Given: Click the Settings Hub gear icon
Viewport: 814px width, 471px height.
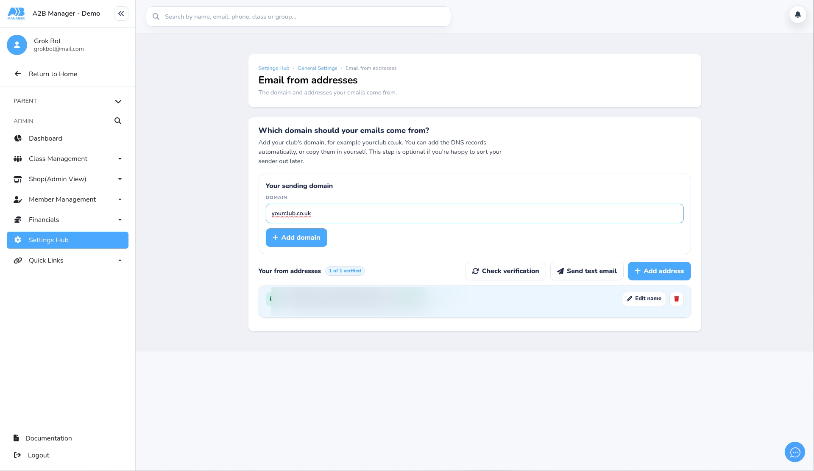Looking at the screenshot, I should pyautogui.click(x=18, y=240).
